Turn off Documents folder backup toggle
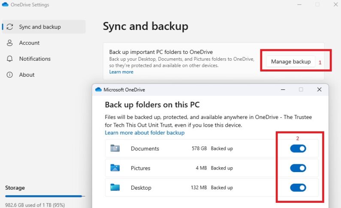This screenshot has width=341, height=208. point(298,149)
